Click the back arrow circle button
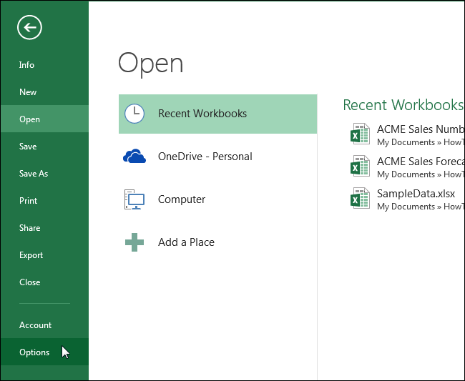The height and width of the screenshot is (381, 465). pos(29,28)
